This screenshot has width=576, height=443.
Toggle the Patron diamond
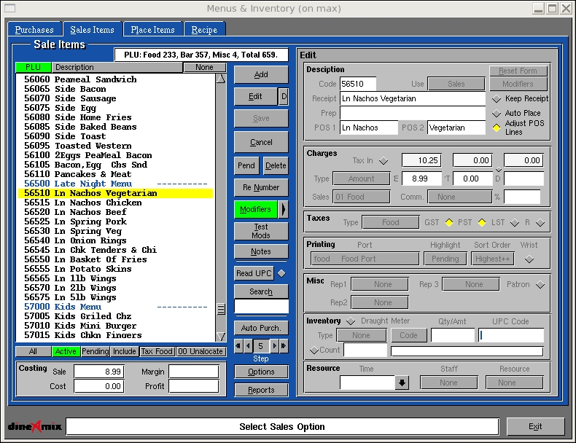[540, 285]
